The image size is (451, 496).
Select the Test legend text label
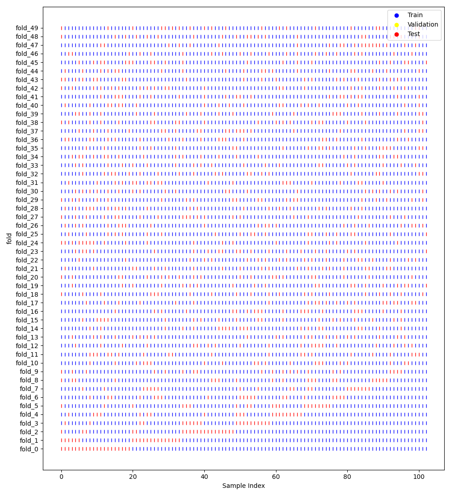coord(414,34)
